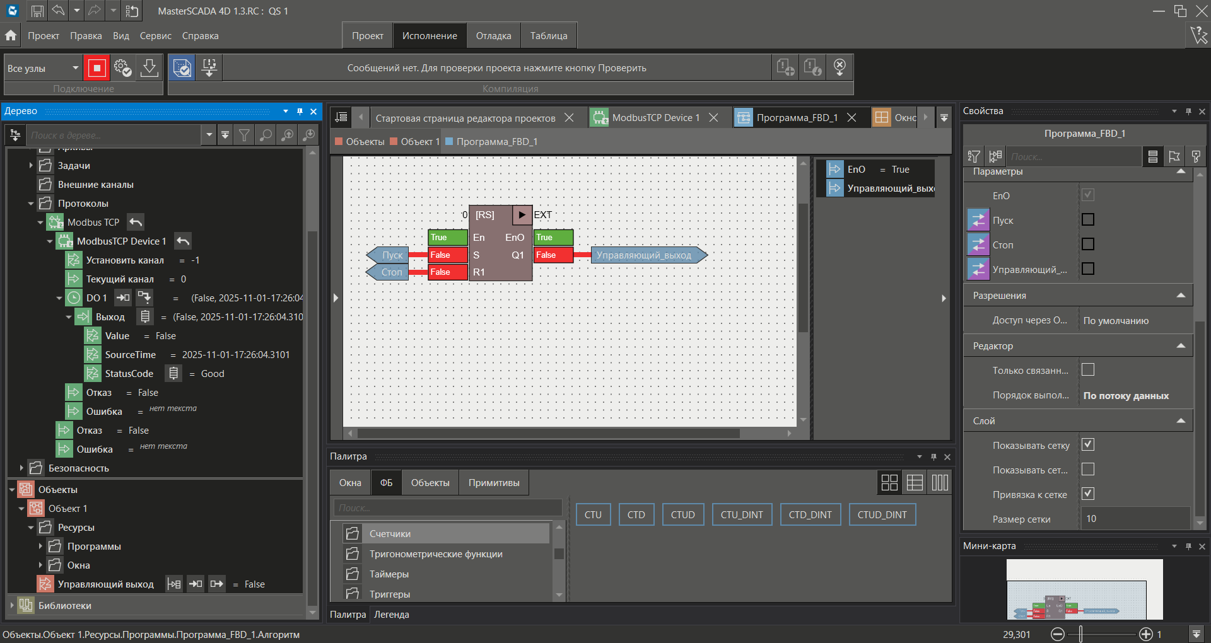The image size is (1211, 643).
Task: Click the CTU_DINT function block button
Action: [741, 514]
